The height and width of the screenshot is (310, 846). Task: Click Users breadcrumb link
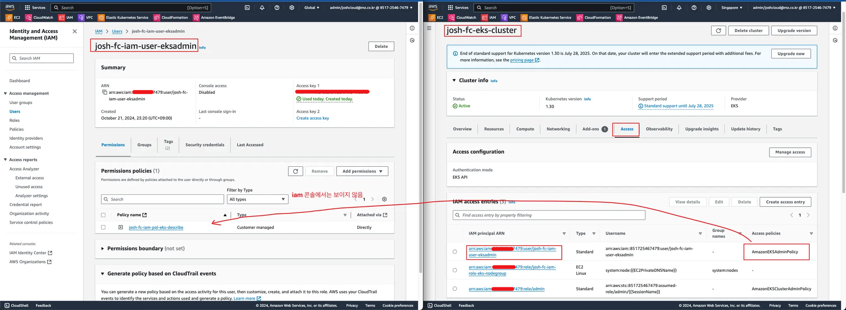pos(117,31)
